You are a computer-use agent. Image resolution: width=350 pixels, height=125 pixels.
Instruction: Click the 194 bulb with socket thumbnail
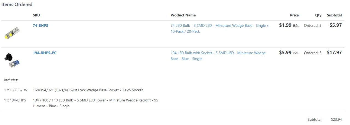(12, 60)
